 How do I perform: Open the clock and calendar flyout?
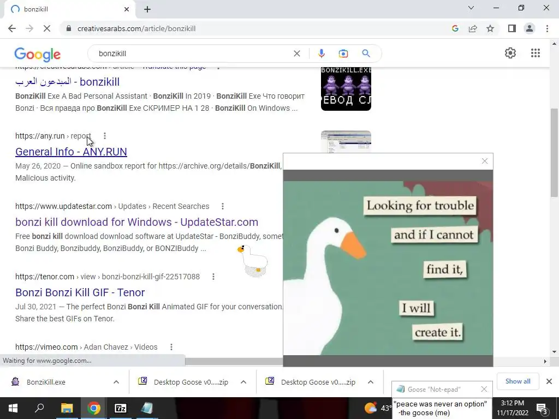pyautogui.click(x=513, y=408)
